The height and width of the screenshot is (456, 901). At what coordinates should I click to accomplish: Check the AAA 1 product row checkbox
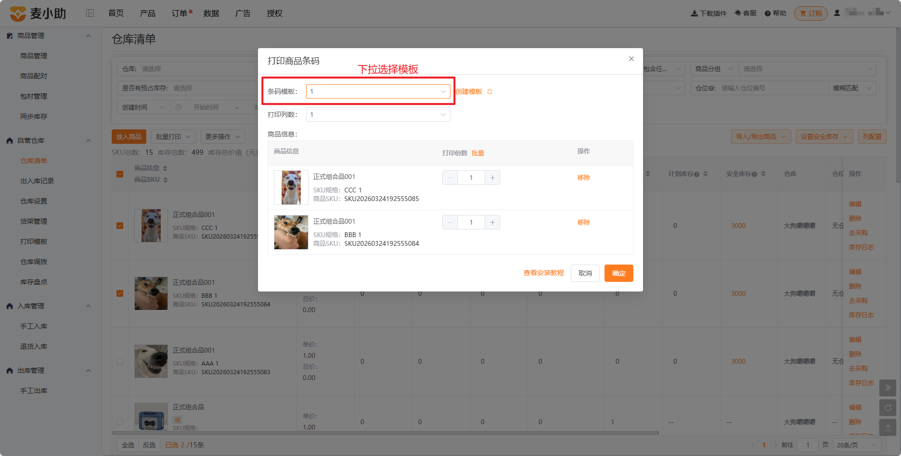(120, 361)
